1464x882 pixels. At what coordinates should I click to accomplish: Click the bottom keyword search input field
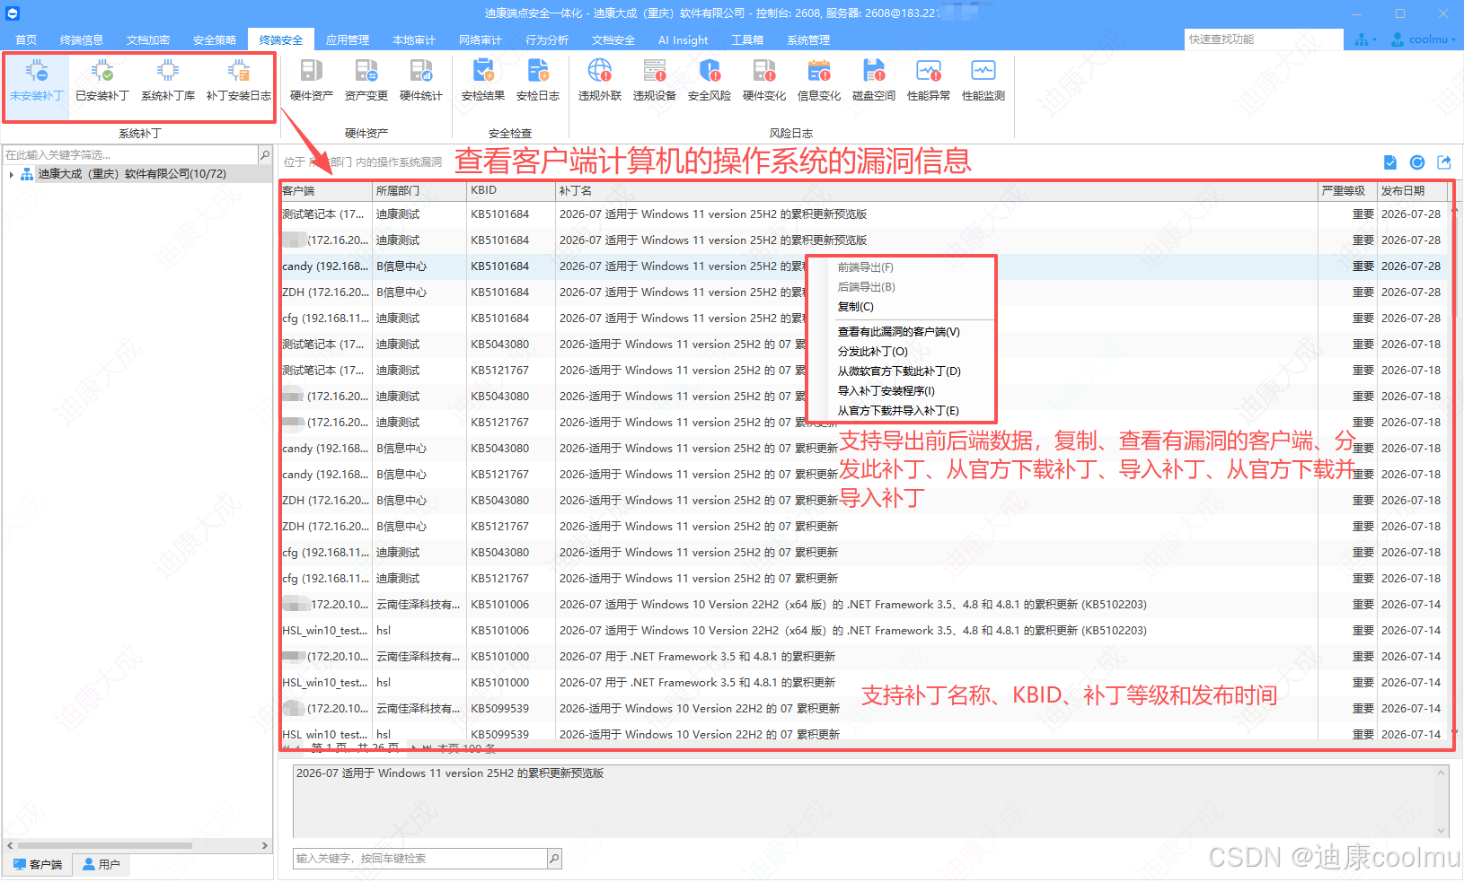click(x=420, y=859)
